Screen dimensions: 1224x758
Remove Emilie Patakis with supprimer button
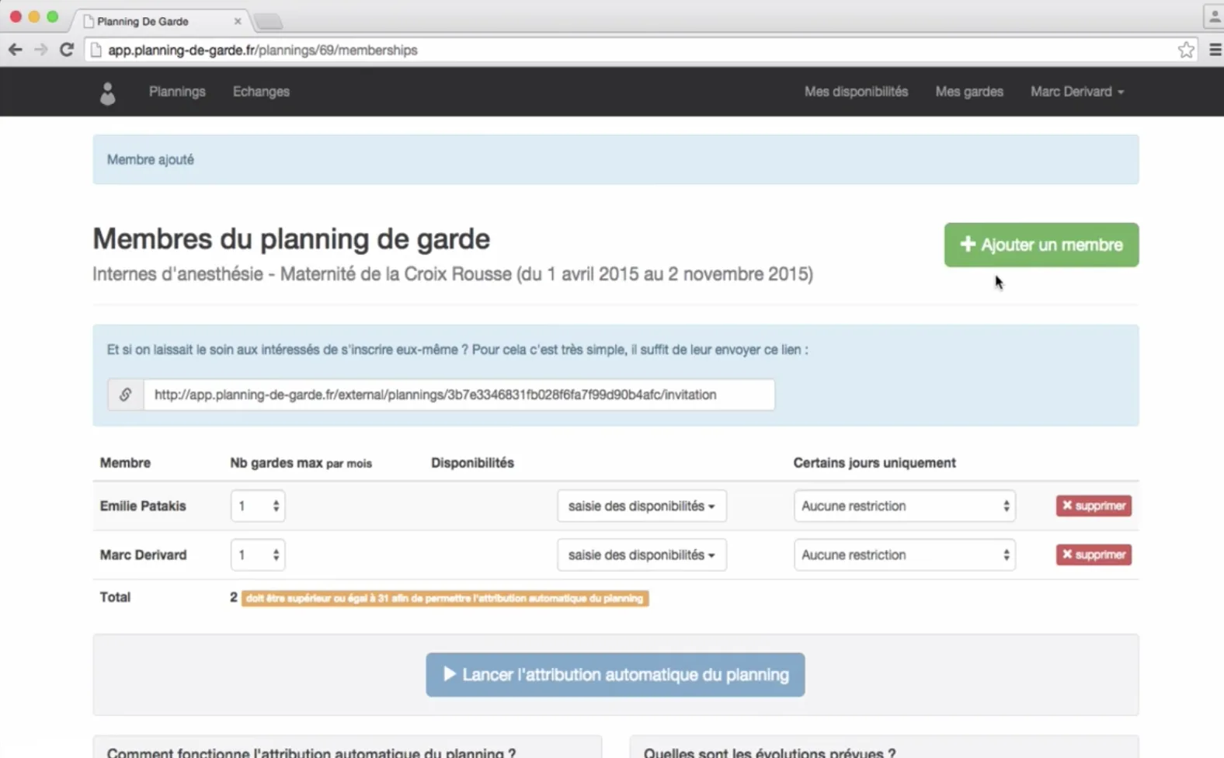(1094, 506)
